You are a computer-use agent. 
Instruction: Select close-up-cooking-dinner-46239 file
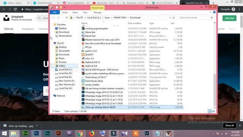pyautogui.click(x=132, y=107)
